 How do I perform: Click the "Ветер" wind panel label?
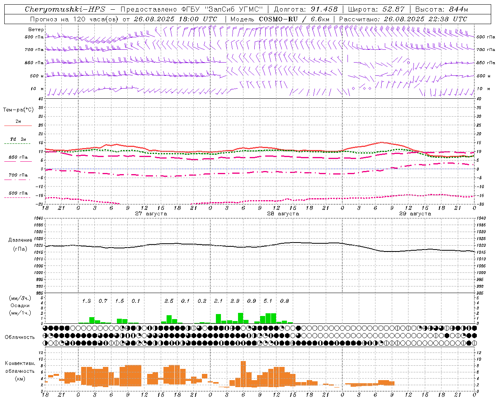[36, 30]
